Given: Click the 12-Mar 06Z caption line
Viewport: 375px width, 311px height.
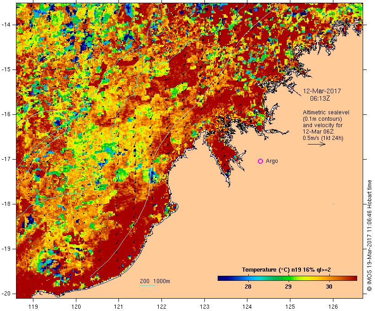Looking at the screenshot, I should tap(318, 132).
